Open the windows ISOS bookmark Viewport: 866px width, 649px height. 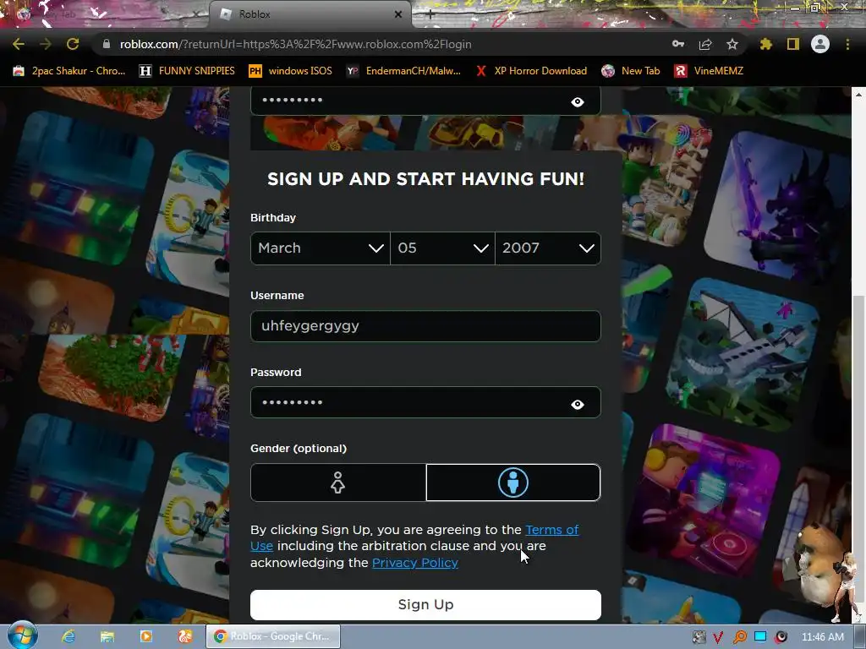[291, 71]
